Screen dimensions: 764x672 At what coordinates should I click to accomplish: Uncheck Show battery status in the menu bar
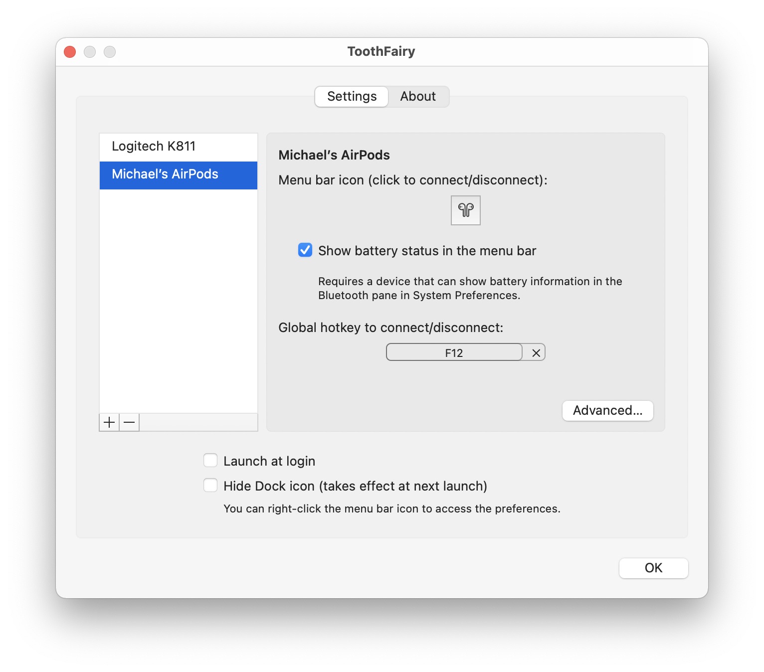305,250
